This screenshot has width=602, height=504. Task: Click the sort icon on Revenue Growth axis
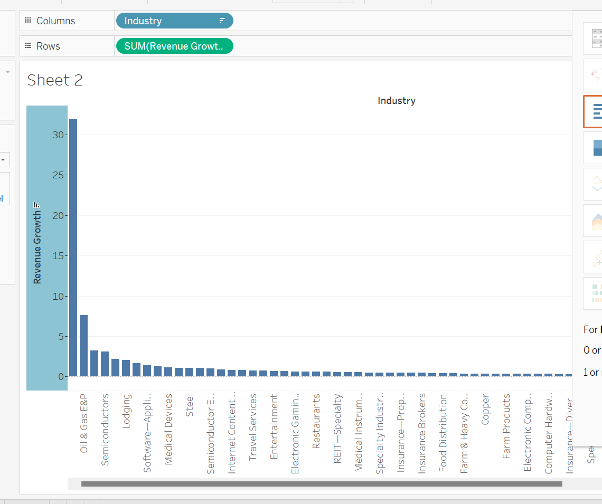(x=36, y=205)
